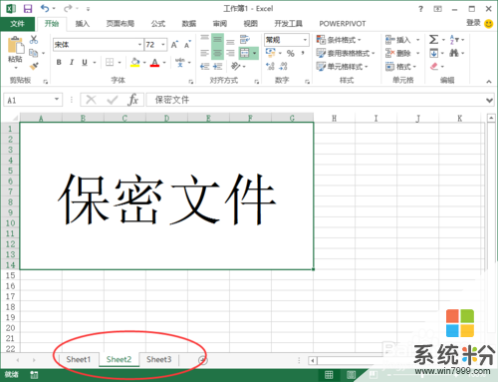Click the 登录 Sign in link
Image resolution: width=498 pixels, height=382 pixels.
473,23
